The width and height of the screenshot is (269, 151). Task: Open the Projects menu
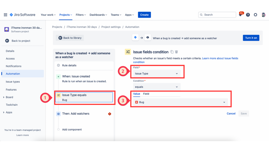pyautogui.click(x=66, y=15)
